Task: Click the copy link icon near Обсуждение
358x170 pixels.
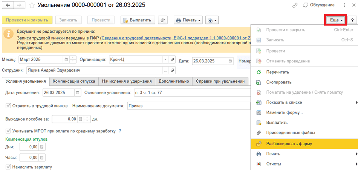Action: click(295, 5)
